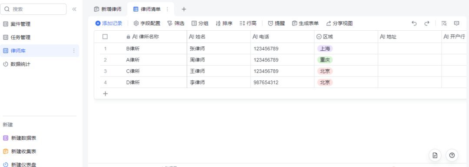
Task: Click the 地址 column header
Action: (410, 37)
